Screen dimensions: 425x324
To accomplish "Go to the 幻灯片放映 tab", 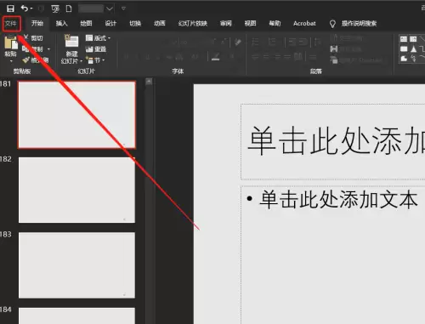I will point(193,23).
